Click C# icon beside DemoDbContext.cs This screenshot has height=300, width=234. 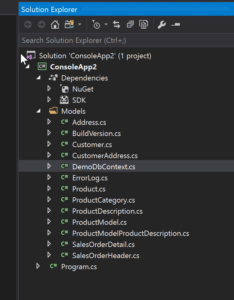tap(65, 166)
